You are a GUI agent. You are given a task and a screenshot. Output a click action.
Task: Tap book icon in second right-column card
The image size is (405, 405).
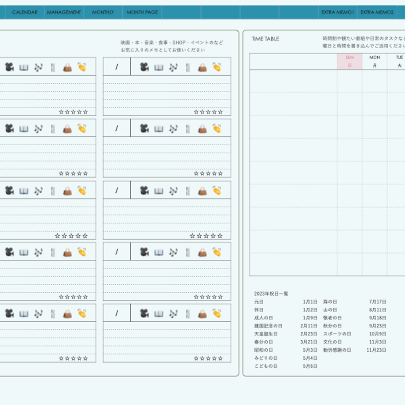click(159, 129)
